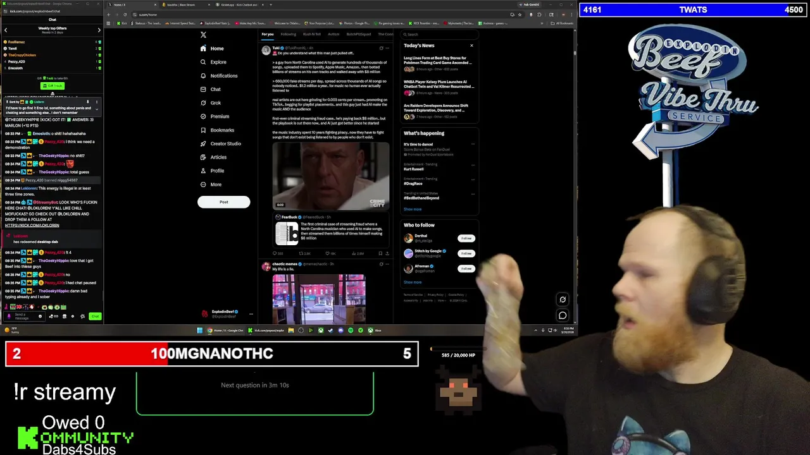The width and height of the screenshot is (810, 455).
Task: Open Profile in the X sidebar
Action: [212, 171]
